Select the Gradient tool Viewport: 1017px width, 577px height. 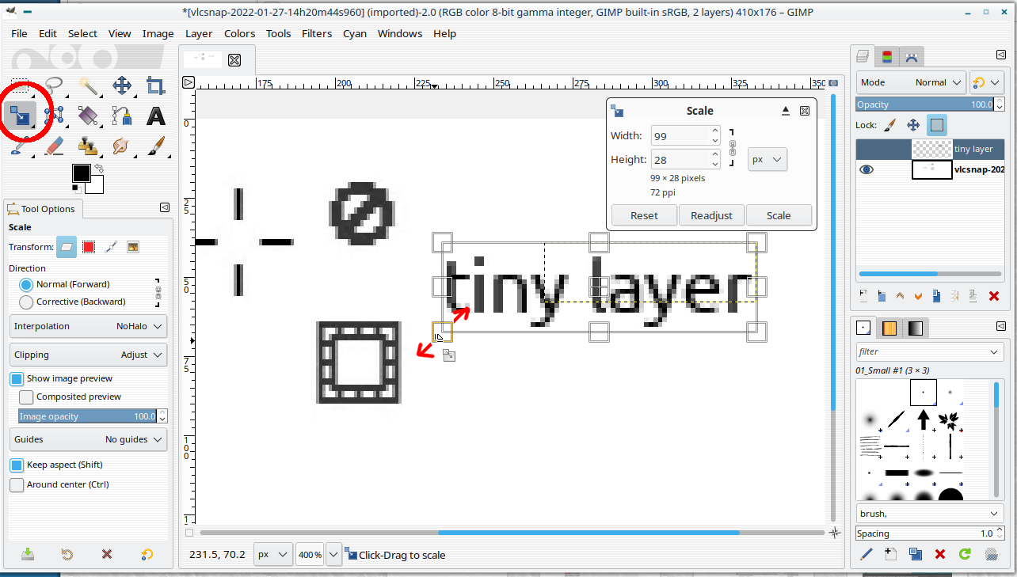(x=88, y=116)
